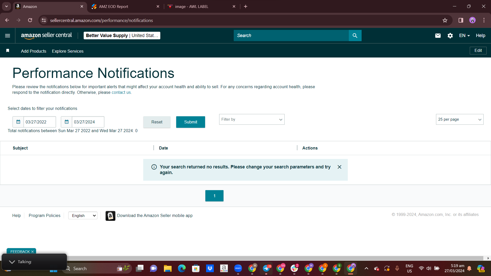Image resolution: width=491 pixels, height=276 pixels.
Task: Expand the Filter by dropdown
Action: click(x=252, y=119)
